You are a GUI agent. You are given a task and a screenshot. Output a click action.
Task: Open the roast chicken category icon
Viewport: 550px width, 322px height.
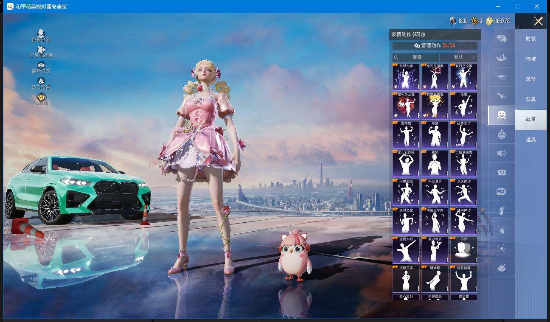501,268
